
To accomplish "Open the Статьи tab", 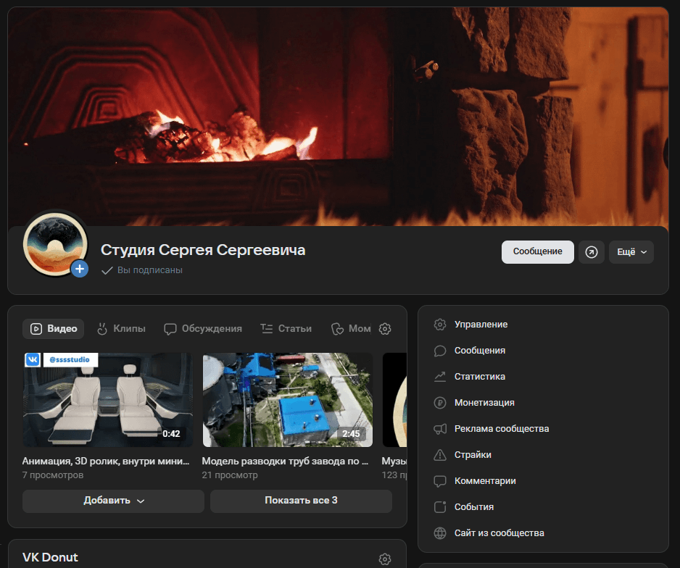I will click(286, 329).
